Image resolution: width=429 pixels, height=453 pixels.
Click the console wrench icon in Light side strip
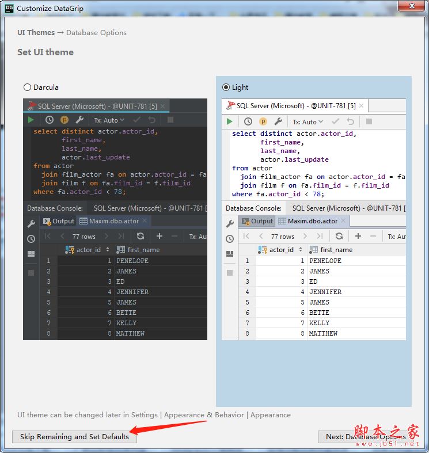click(230, 223)
